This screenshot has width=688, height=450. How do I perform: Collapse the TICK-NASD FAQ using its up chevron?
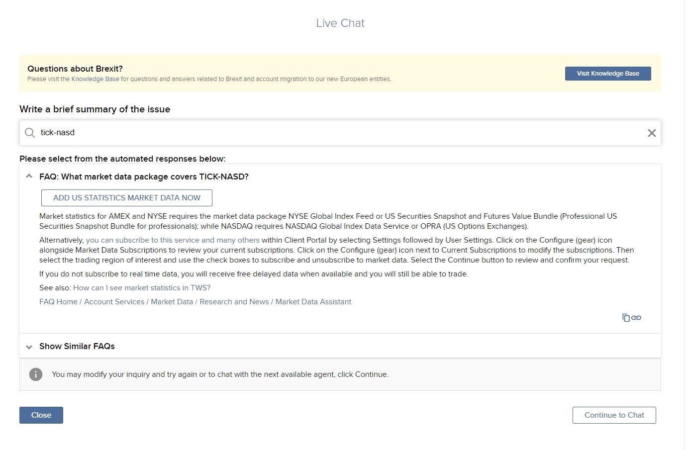(29, 177)
